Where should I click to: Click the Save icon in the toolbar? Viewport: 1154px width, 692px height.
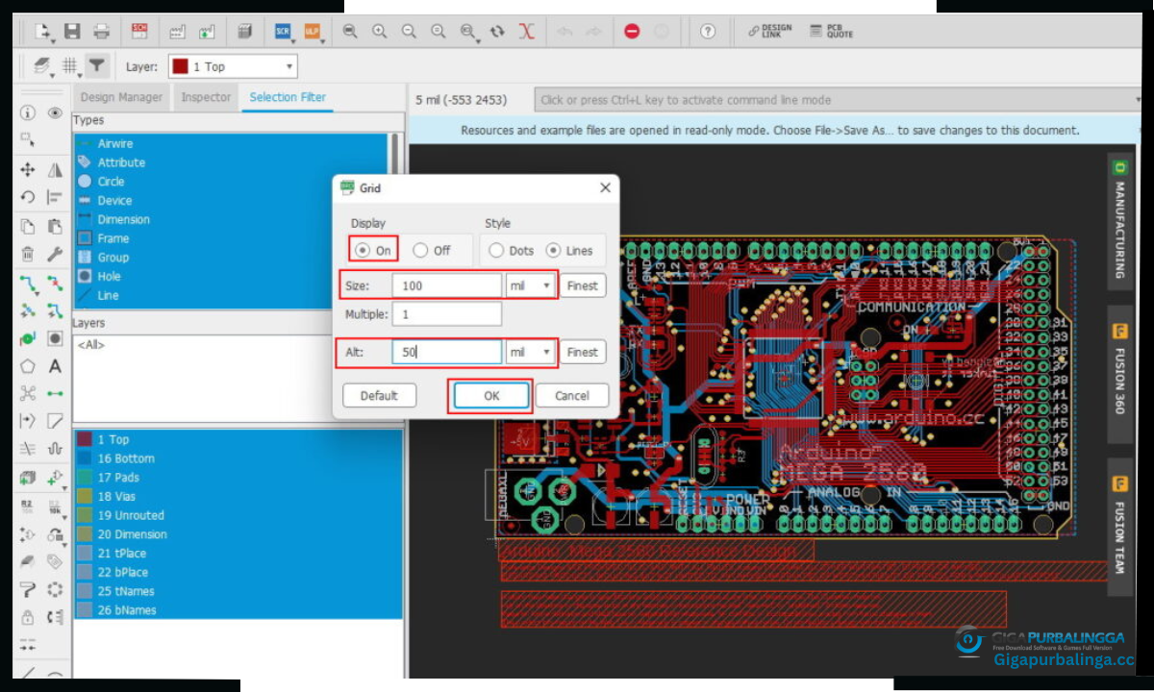(72, 32)
